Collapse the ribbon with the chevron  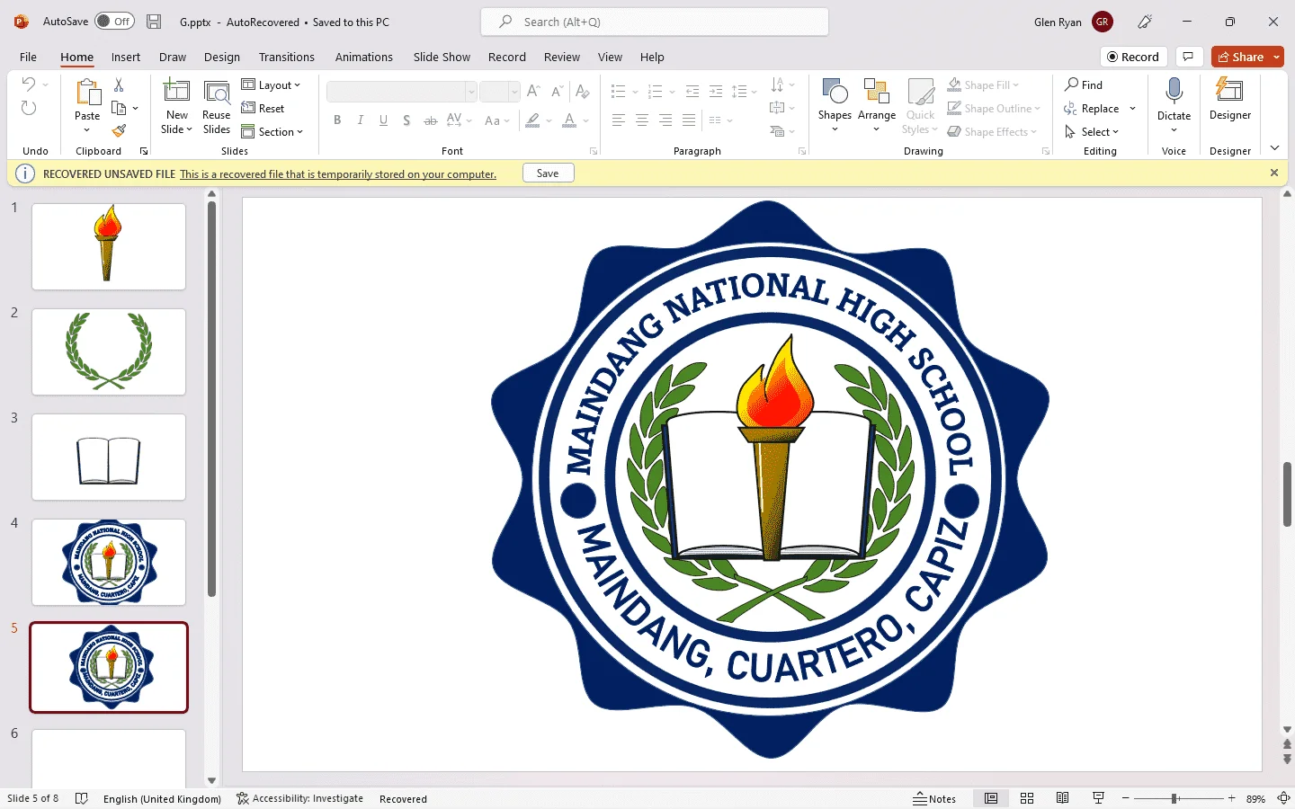(1274, 148)
